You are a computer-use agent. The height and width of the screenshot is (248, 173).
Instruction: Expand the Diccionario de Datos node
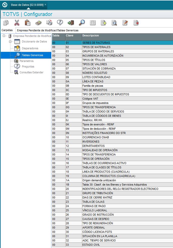coord(10,42)
